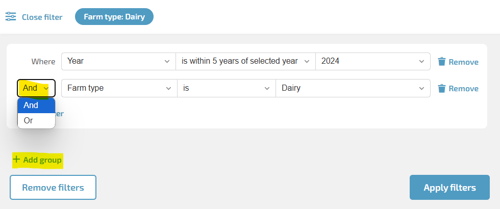
Task: Open 'is within 5 years of selected year' dropdown
Action: 245,61
